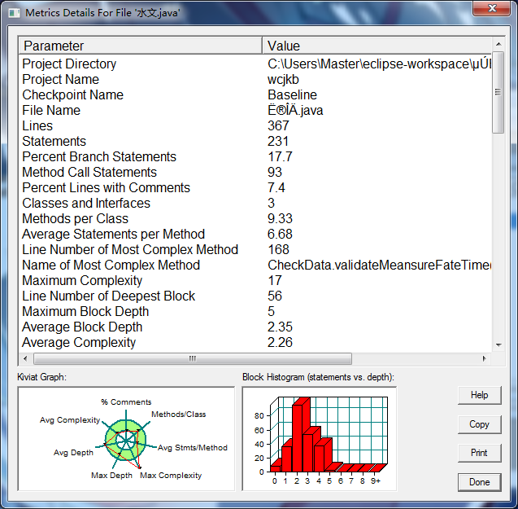Click the vertical scrollbar thumb

498,92
